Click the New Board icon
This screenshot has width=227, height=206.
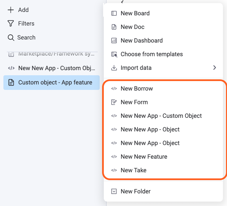pyautogui.click(x=114, y=13)
